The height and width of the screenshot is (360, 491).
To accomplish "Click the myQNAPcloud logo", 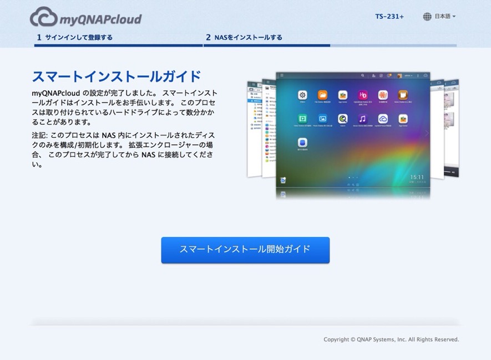I will pos(86,17).
